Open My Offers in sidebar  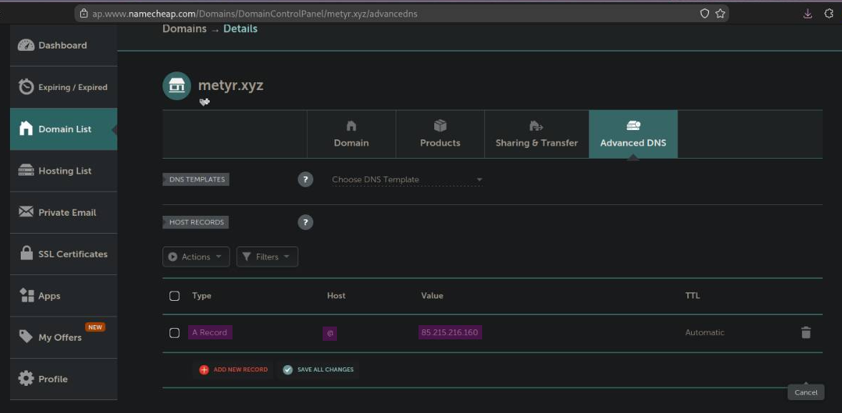(64, 337)
